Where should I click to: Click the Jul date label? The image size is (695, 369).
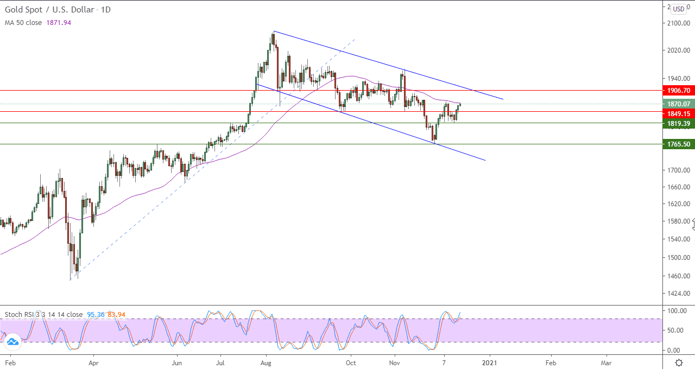click(x=220, y=362)
